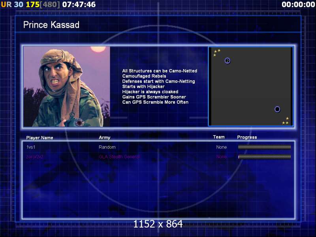Click the Prince Kassad title text
This screenshot has width=316, height=237.
coord(51,25)
